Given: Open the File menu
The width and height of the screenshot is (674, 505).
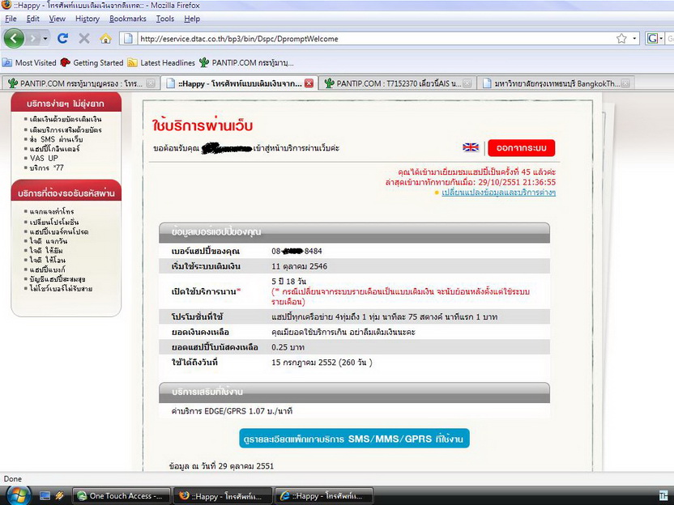Looking at the screenshot, I should 11,19.
